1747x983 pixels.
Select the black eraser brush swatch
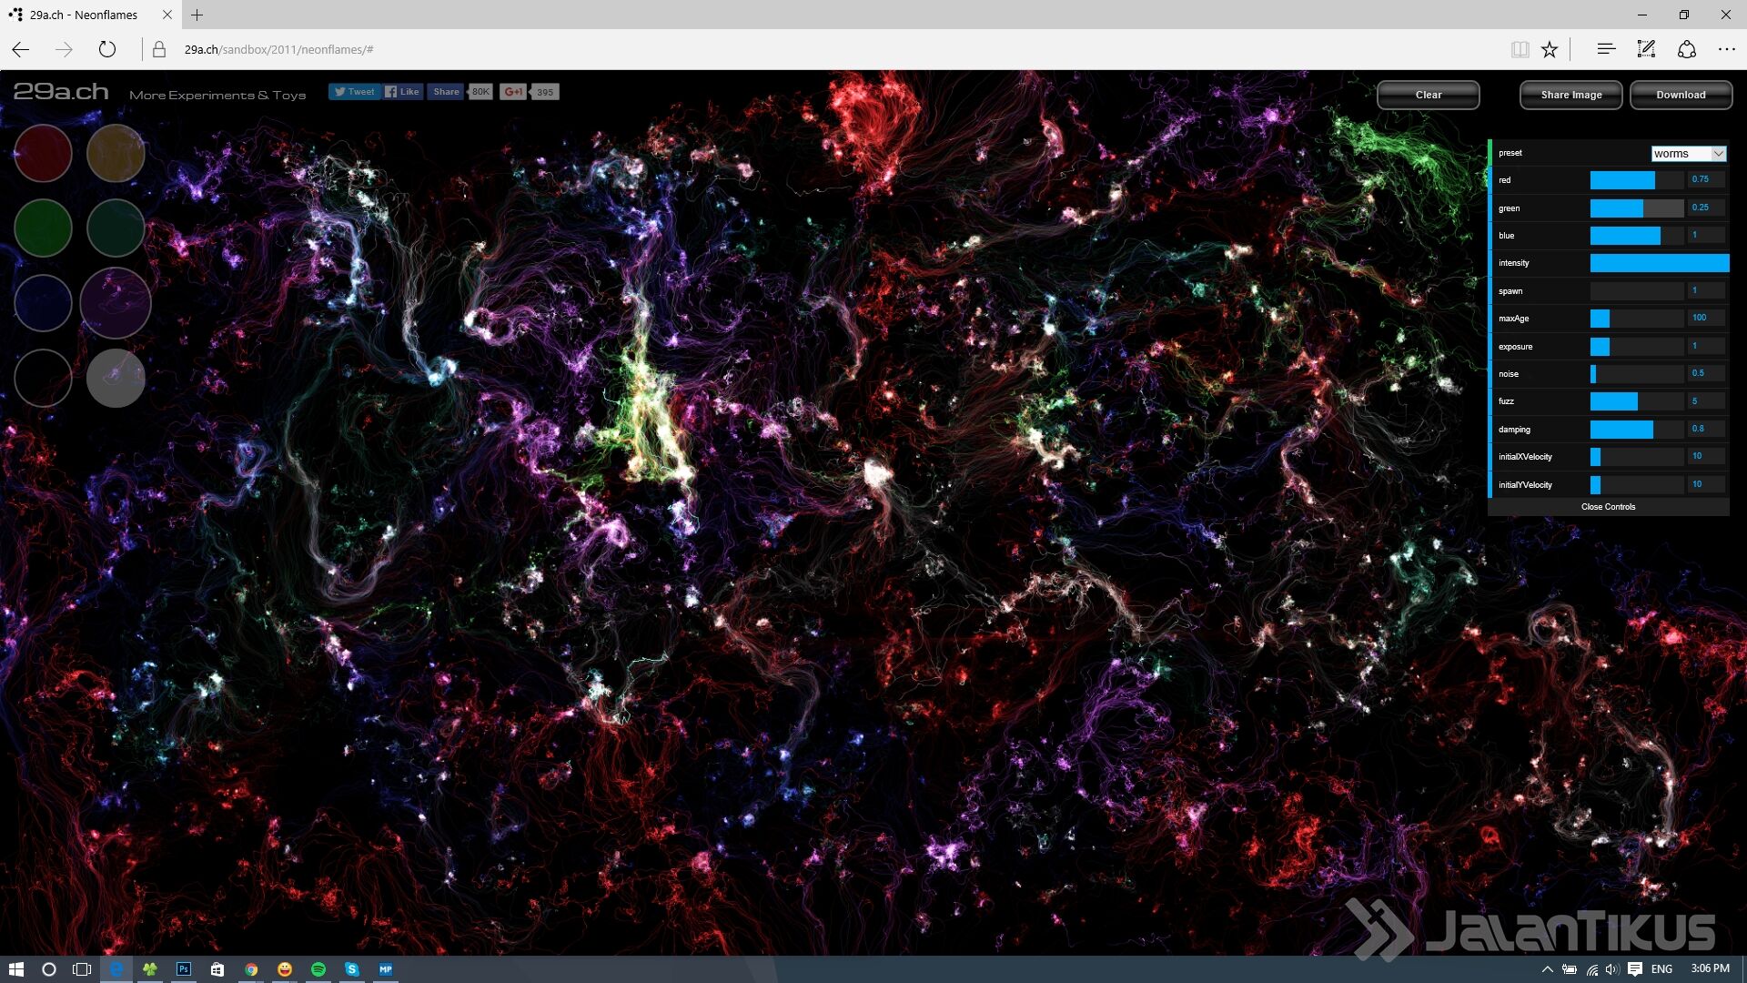[43, 377]
